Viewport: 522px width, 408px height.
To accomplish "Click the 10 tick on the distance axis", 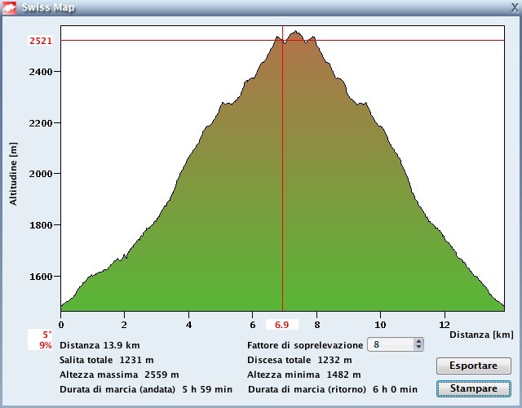I will [380, 324].
